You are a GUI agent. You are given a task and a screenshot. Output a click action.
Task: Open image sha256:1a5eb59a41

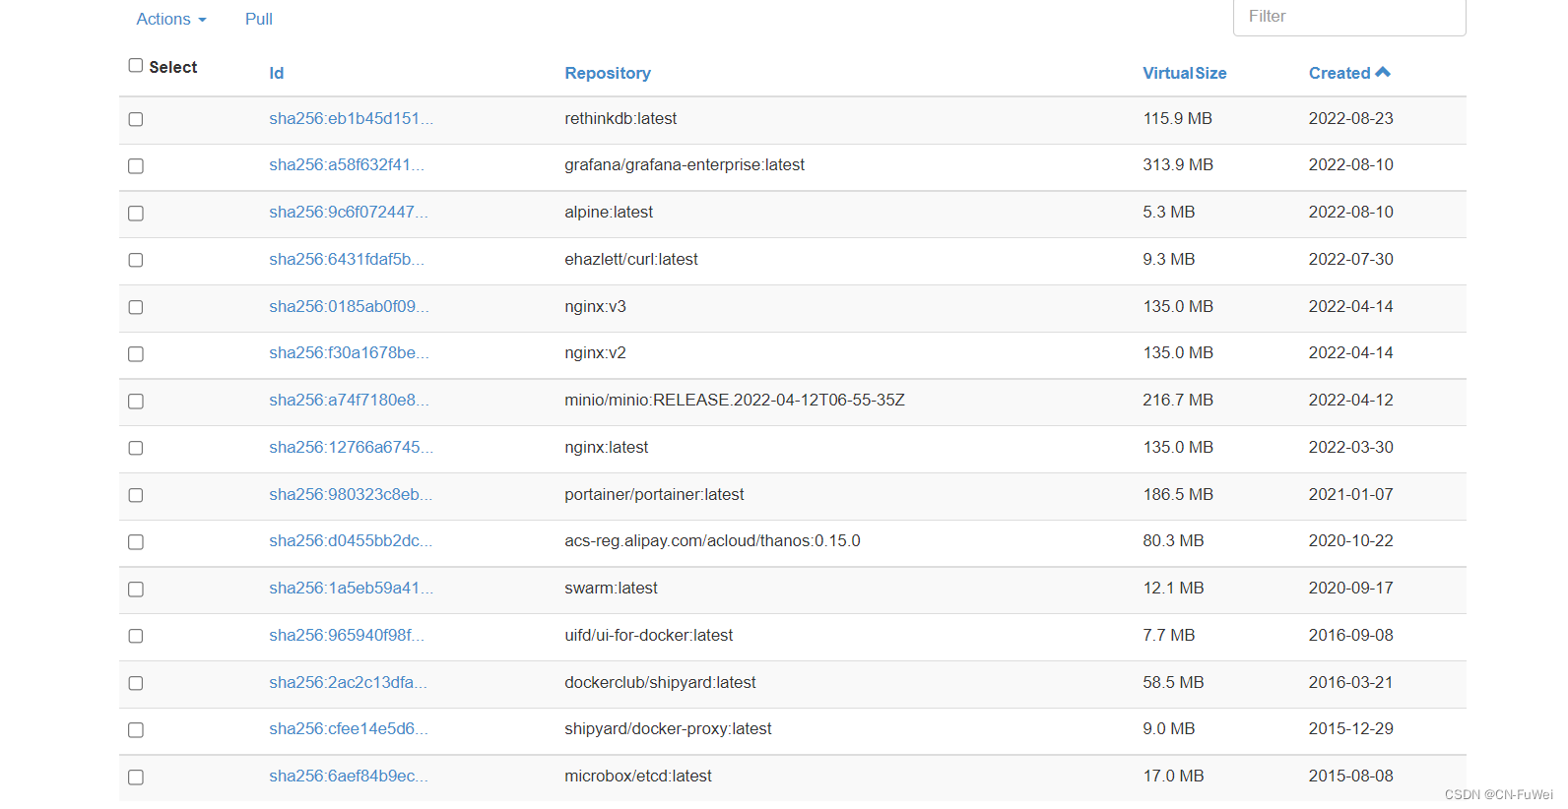pos(351,588)
